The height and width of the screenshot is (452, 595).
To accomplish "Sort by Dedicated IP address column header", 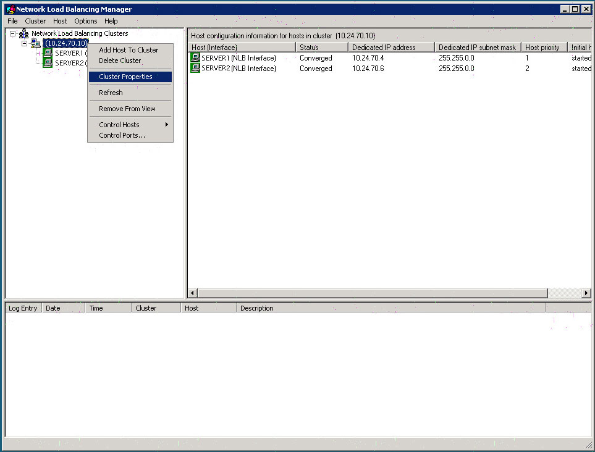I will click(391, 48).
